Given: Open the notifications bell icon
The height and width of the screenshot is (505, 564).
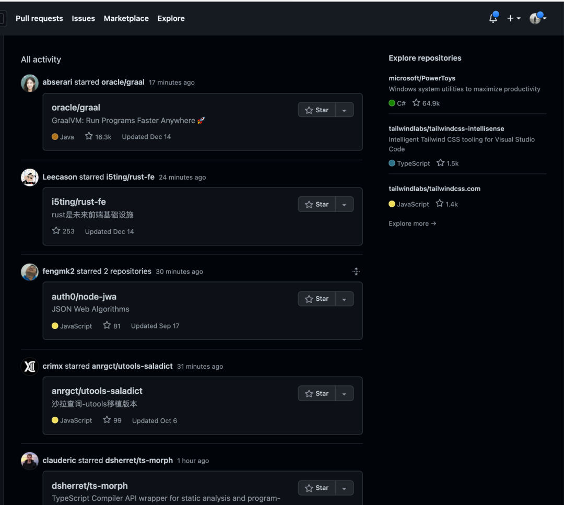Looking at the screenshot, I should pos(493,18).
